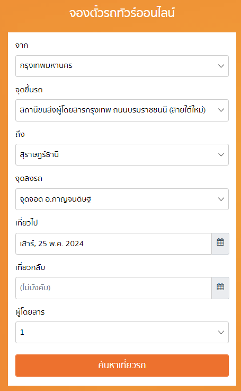Focus the optional return date (ไม่บังคับ) field
The height and width of the screenshot is (391, 241).
point(113,288)
